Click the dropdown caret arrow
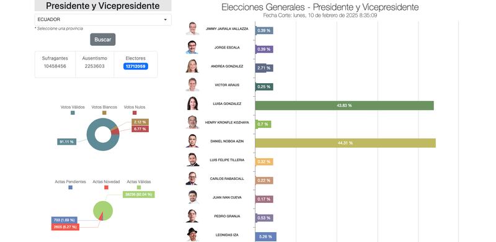This screenshot has height=242, width=496. [165, 20]
